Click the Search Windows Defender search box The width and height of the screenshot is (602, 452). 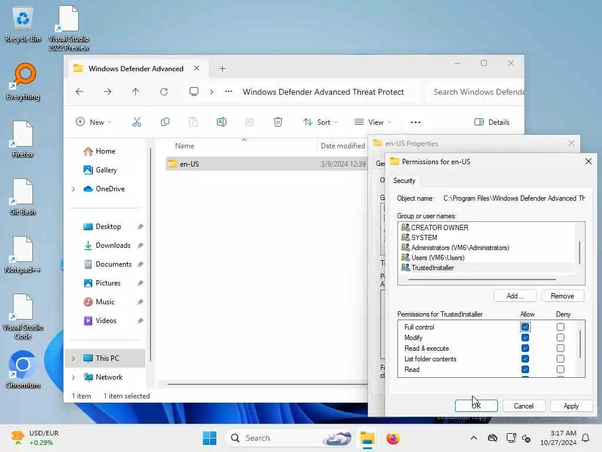(476, 92)
